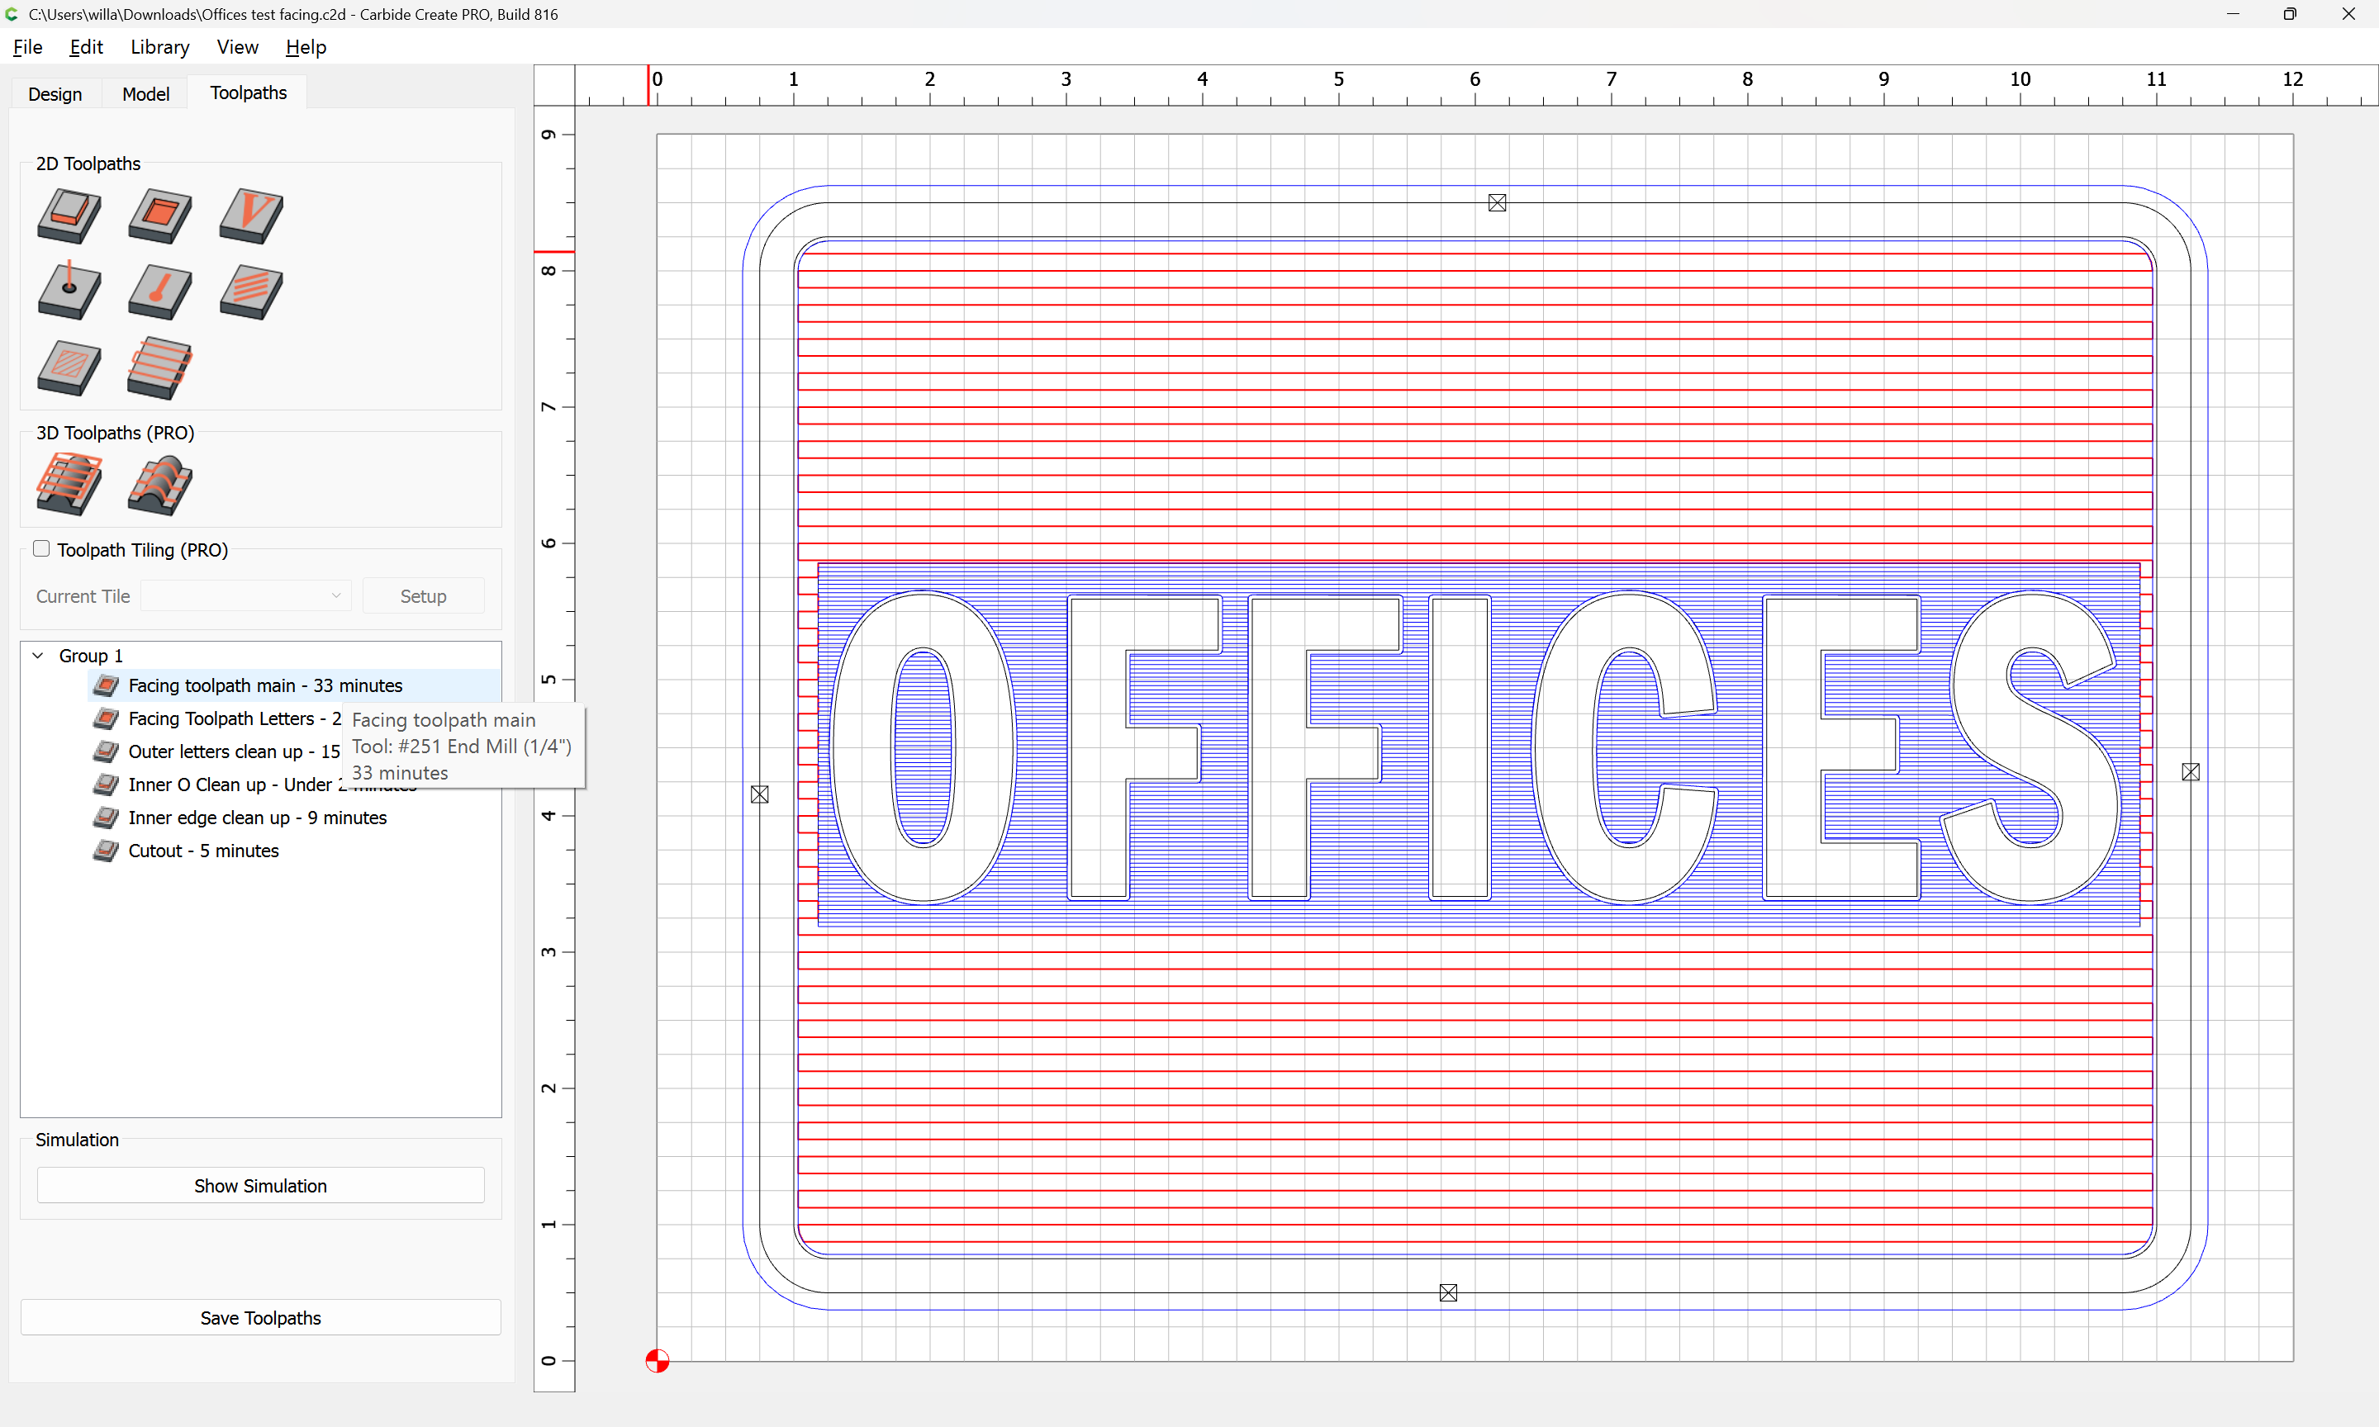This screenshot has height=1427, width=2379.
Task: Select the Engrave toolpath icon
Action: click(159, 292)
